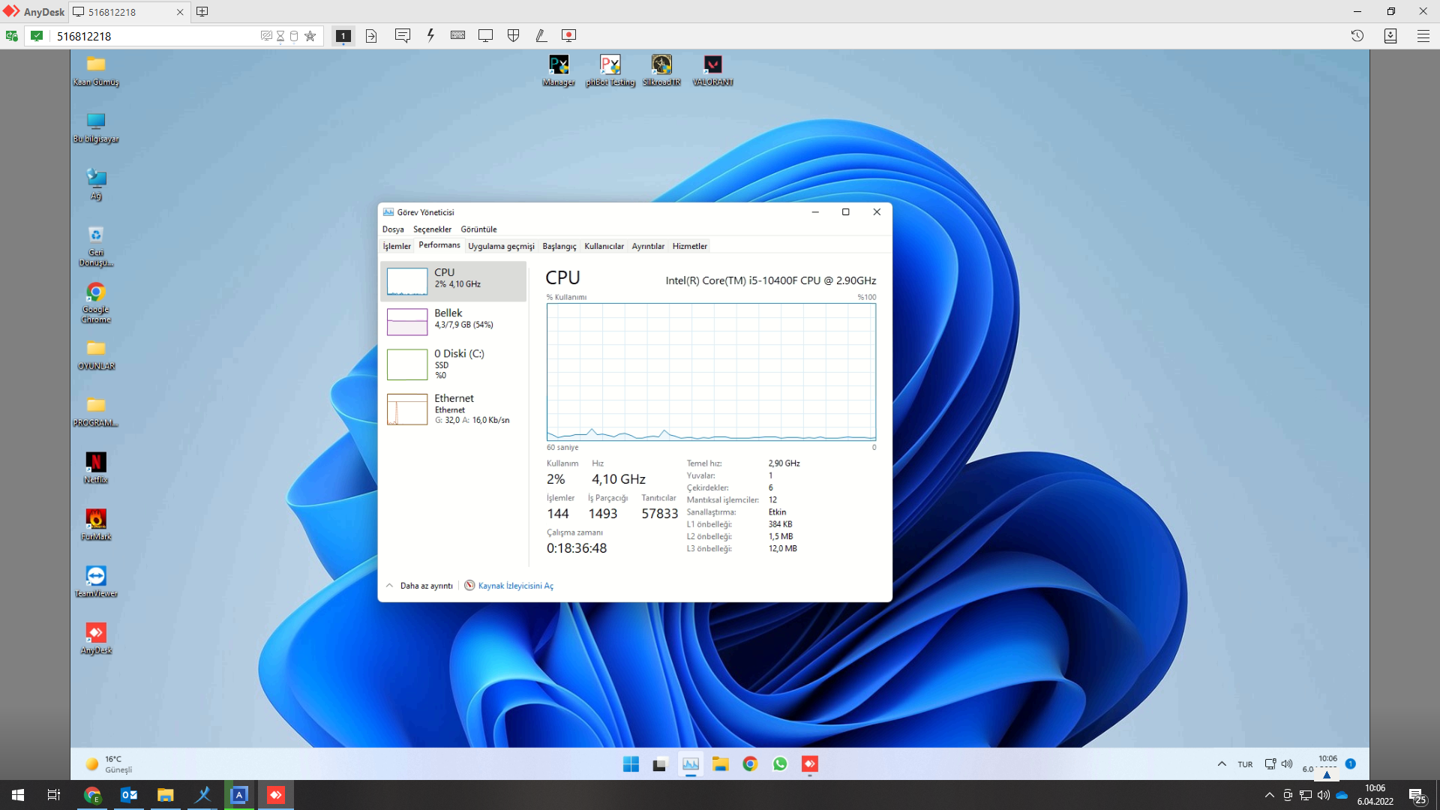Open the AnyDesk keyboard settings icon
Viewport: 1440px width, 810px height.
point(457,35)
